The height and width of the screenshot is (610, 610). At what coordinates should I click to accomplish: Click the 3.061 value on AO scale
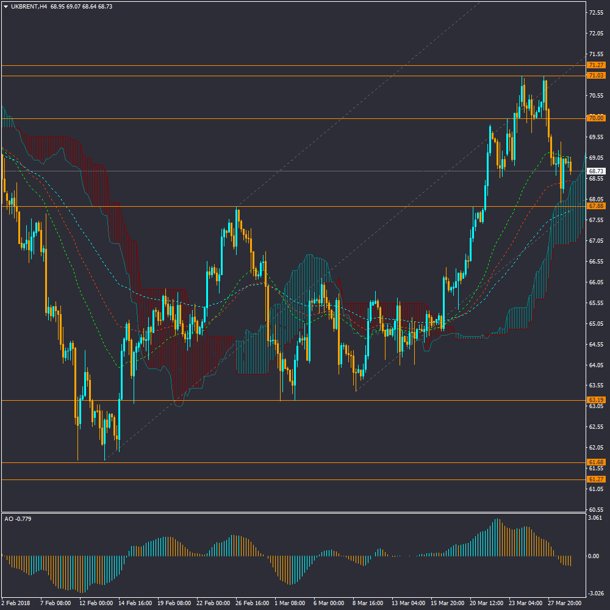point(595,518)
